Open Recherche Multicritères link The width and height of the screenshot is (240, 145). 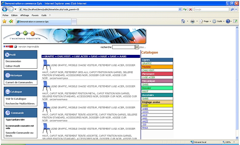tap(20, 103)
